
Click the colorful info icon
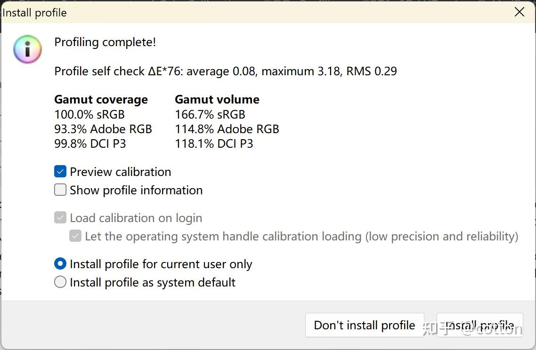(x=28, y=49)
